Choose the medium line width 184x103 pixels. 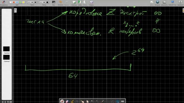coord(32,2)
